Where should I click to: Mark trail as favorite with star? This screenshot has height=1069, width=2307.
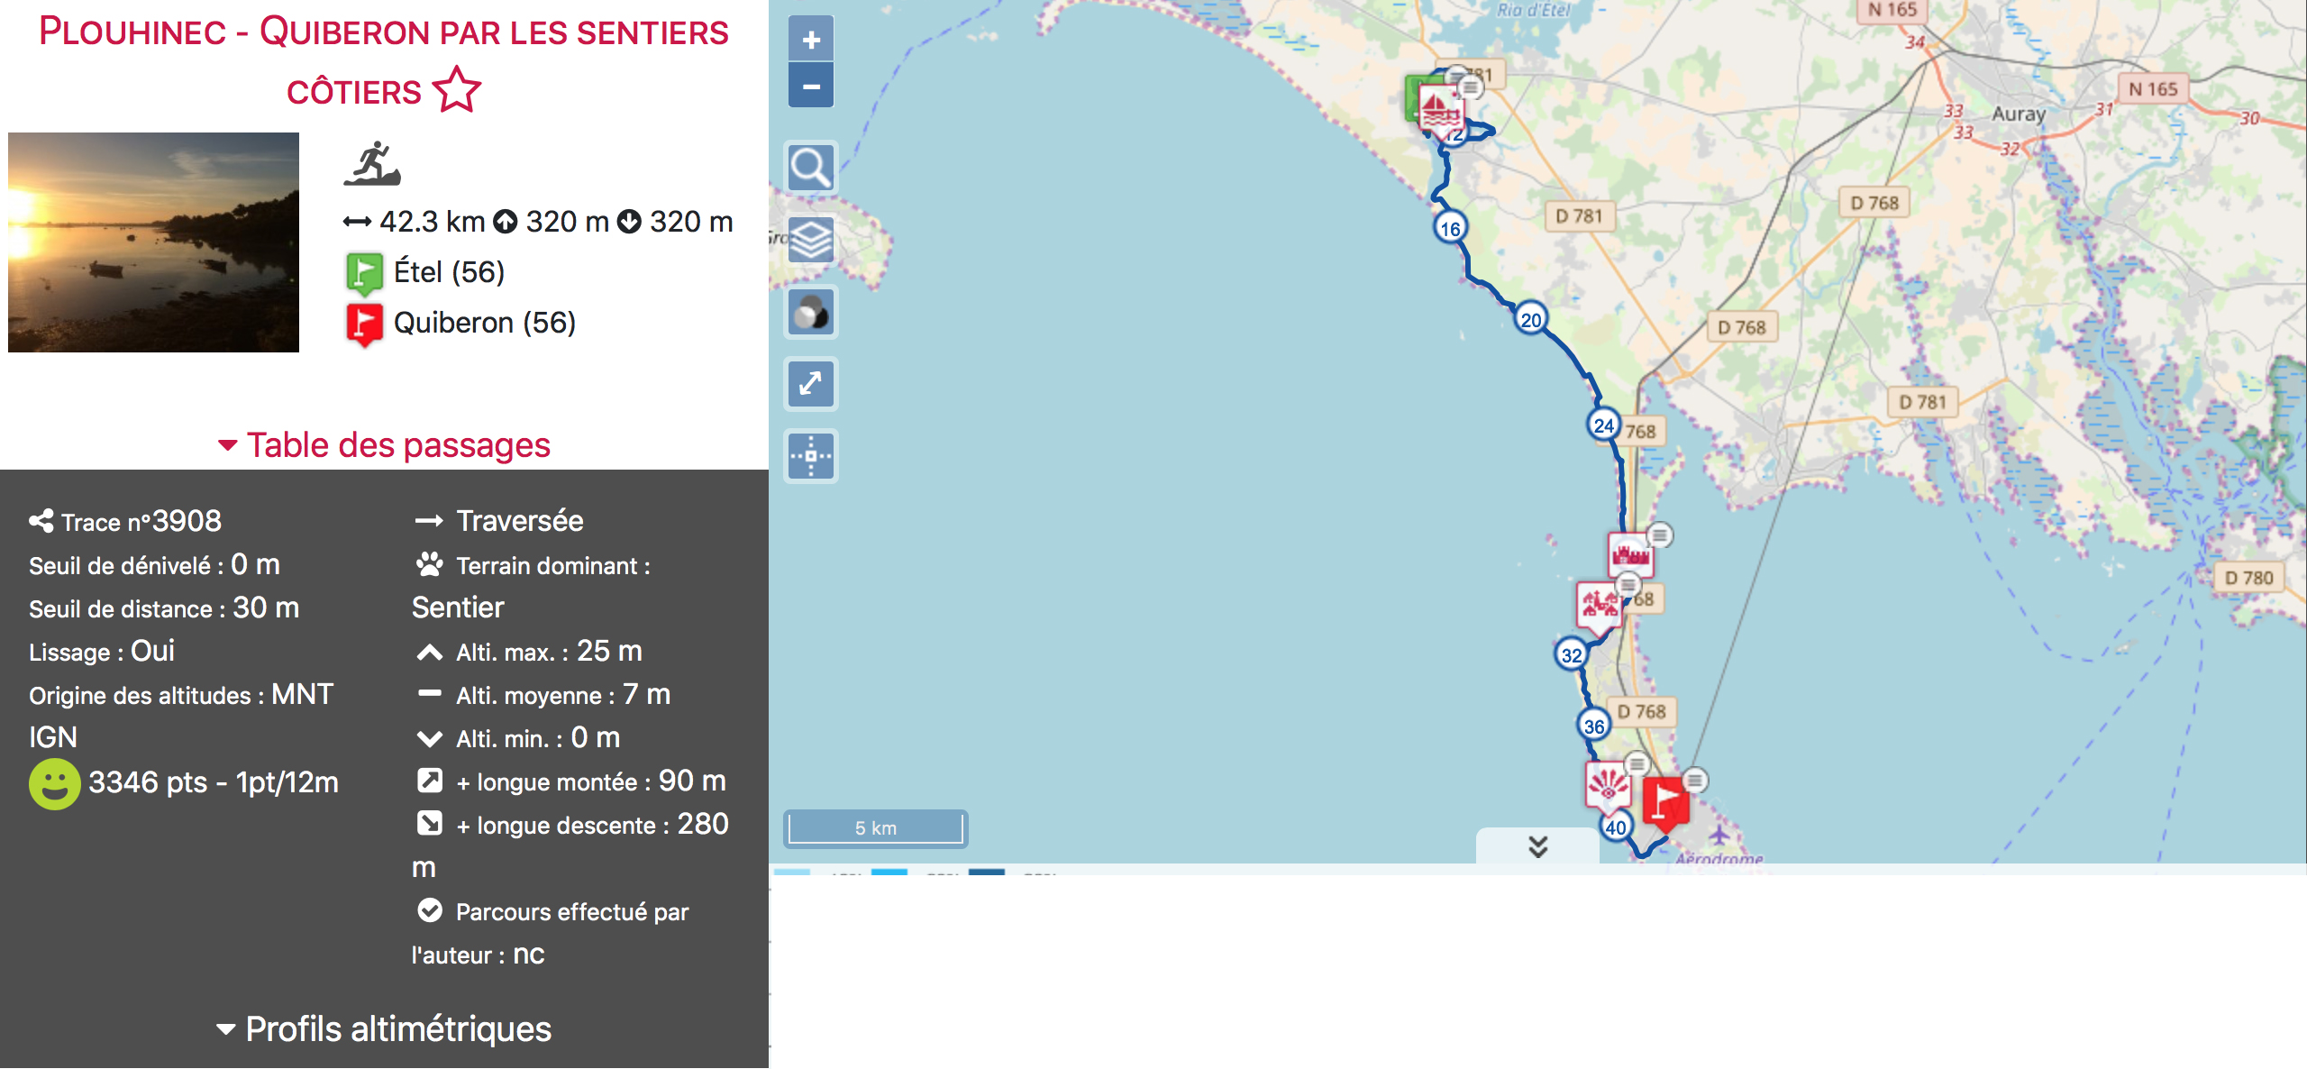pyautogui.click(x=457, y=90)
